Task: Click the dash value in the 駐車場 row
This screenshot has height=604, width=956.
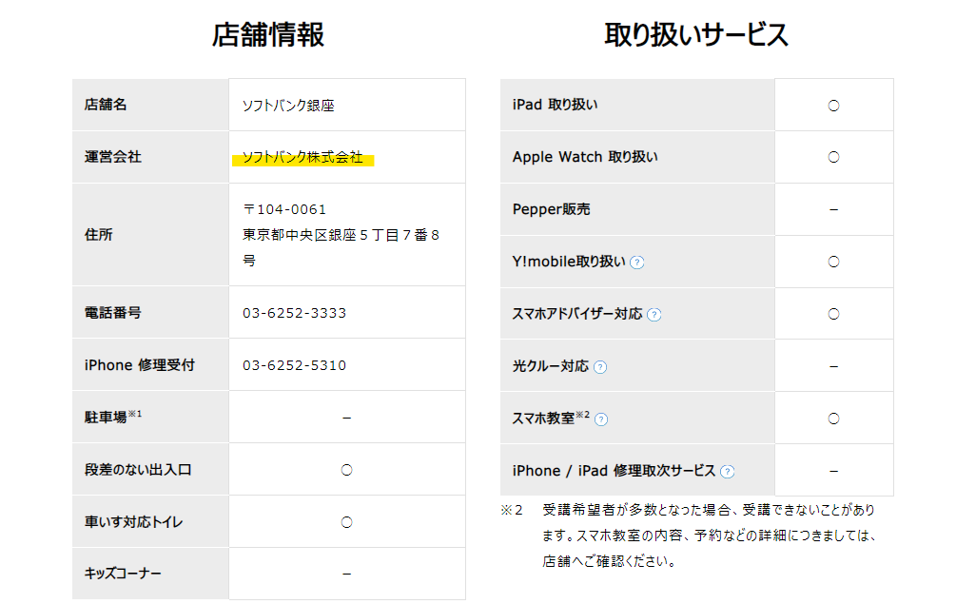Action: coord(347,419)
